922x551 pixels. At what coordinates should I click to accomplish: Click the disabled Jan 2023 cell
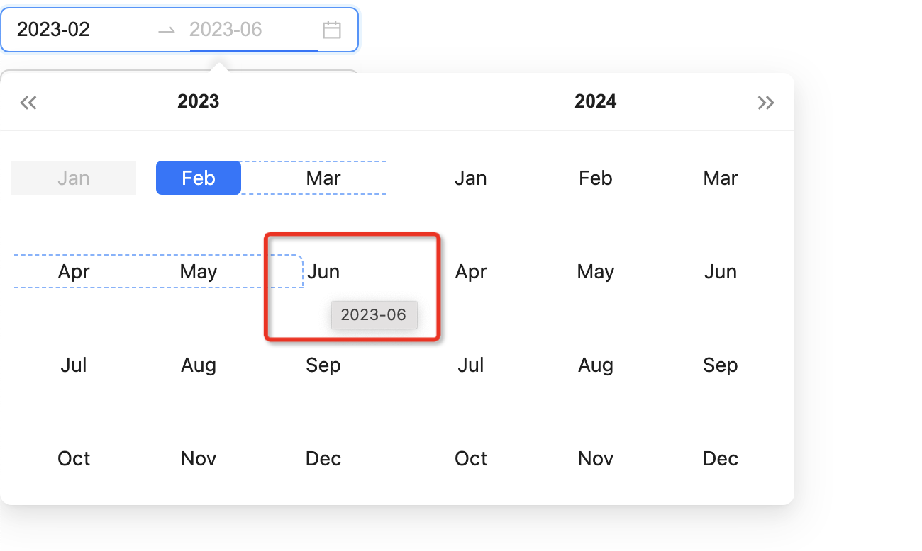pos(73,178)
